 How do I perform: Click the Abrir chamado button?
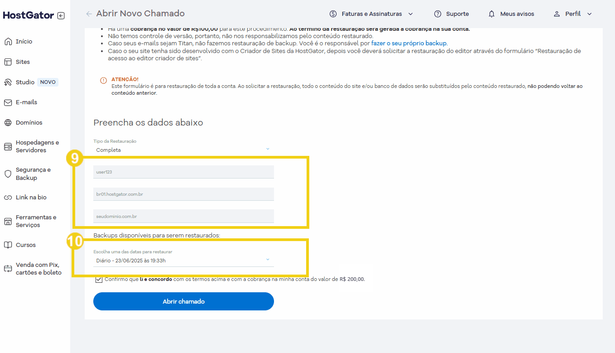click(183, 301)
